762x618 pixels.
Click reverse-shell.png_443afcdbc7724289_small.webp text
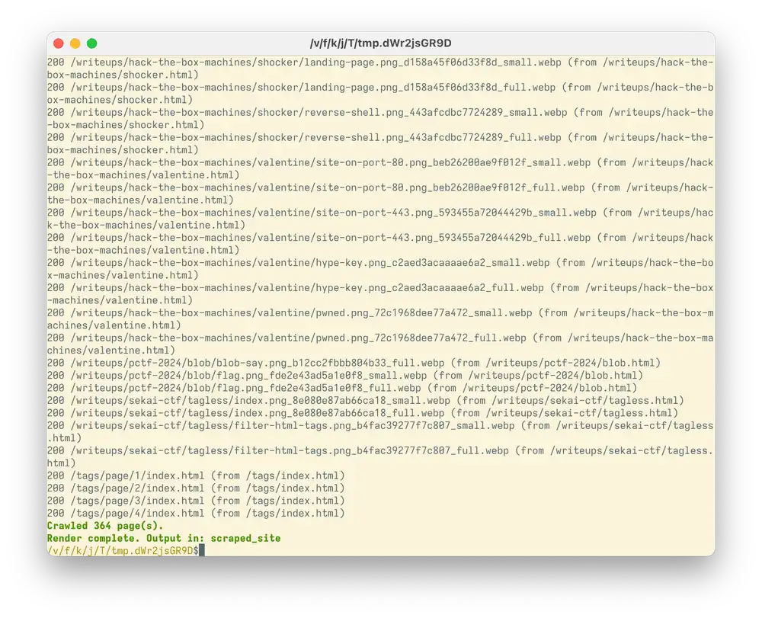(x=435, y=112)
